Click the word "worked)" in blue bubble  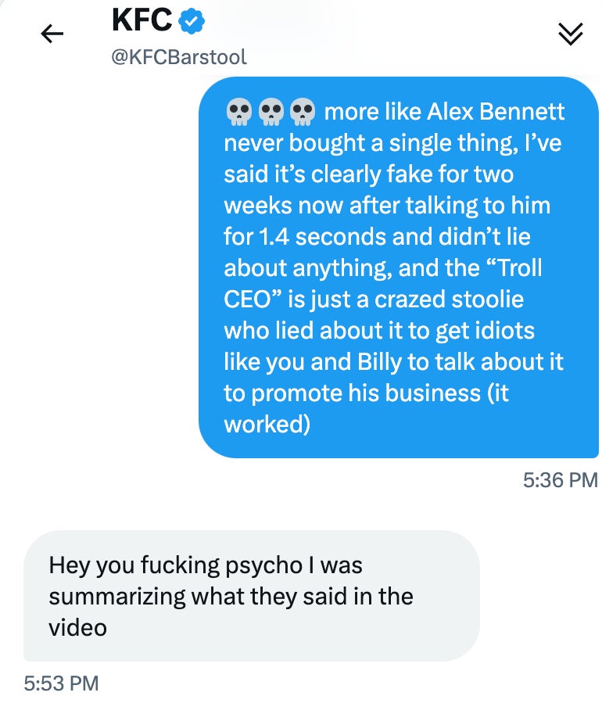click(267, 425)
